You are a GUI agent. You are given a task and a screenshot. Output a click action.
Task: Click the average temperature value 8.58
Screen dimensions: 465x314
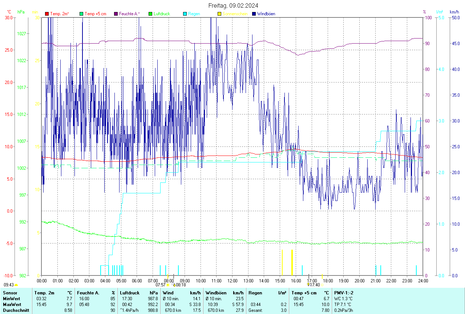[x=68, y=310]
